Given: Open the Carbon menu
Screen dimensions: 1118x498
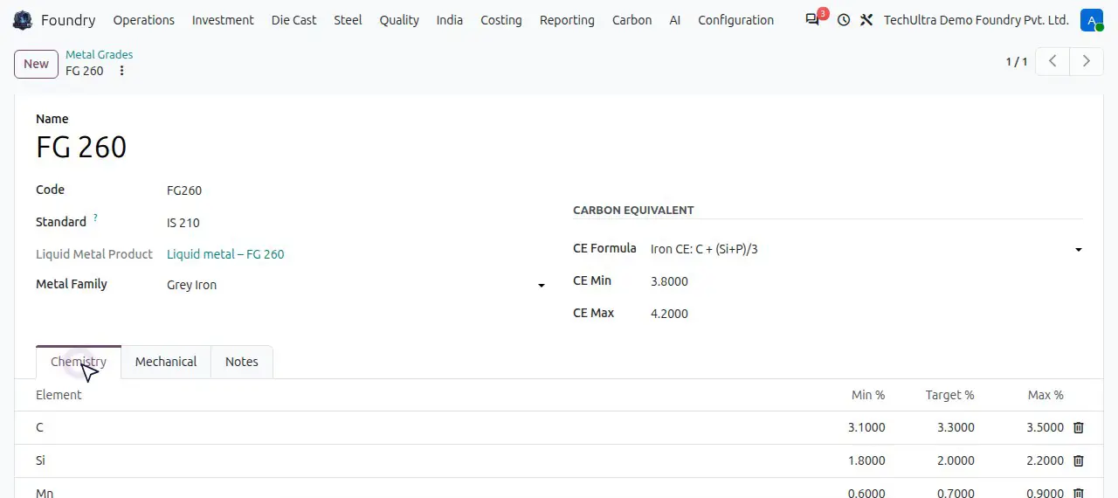Looking at the screenshot, I should tap(632, 20).
